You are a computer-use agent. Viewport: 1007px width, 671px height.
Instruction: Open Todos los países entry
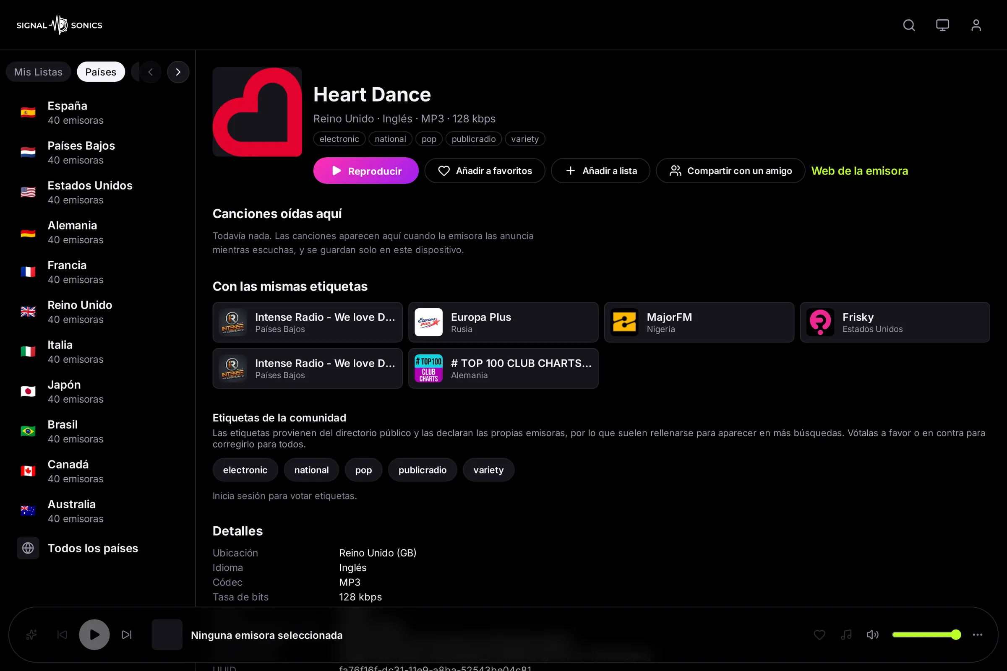tap(99, 548)
